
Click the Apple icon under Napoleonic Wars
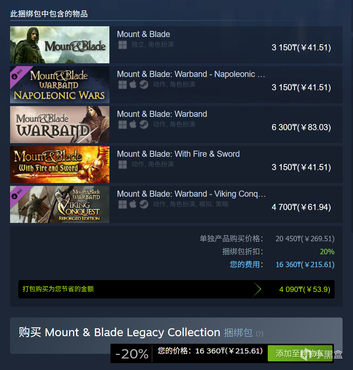(133, 84)
